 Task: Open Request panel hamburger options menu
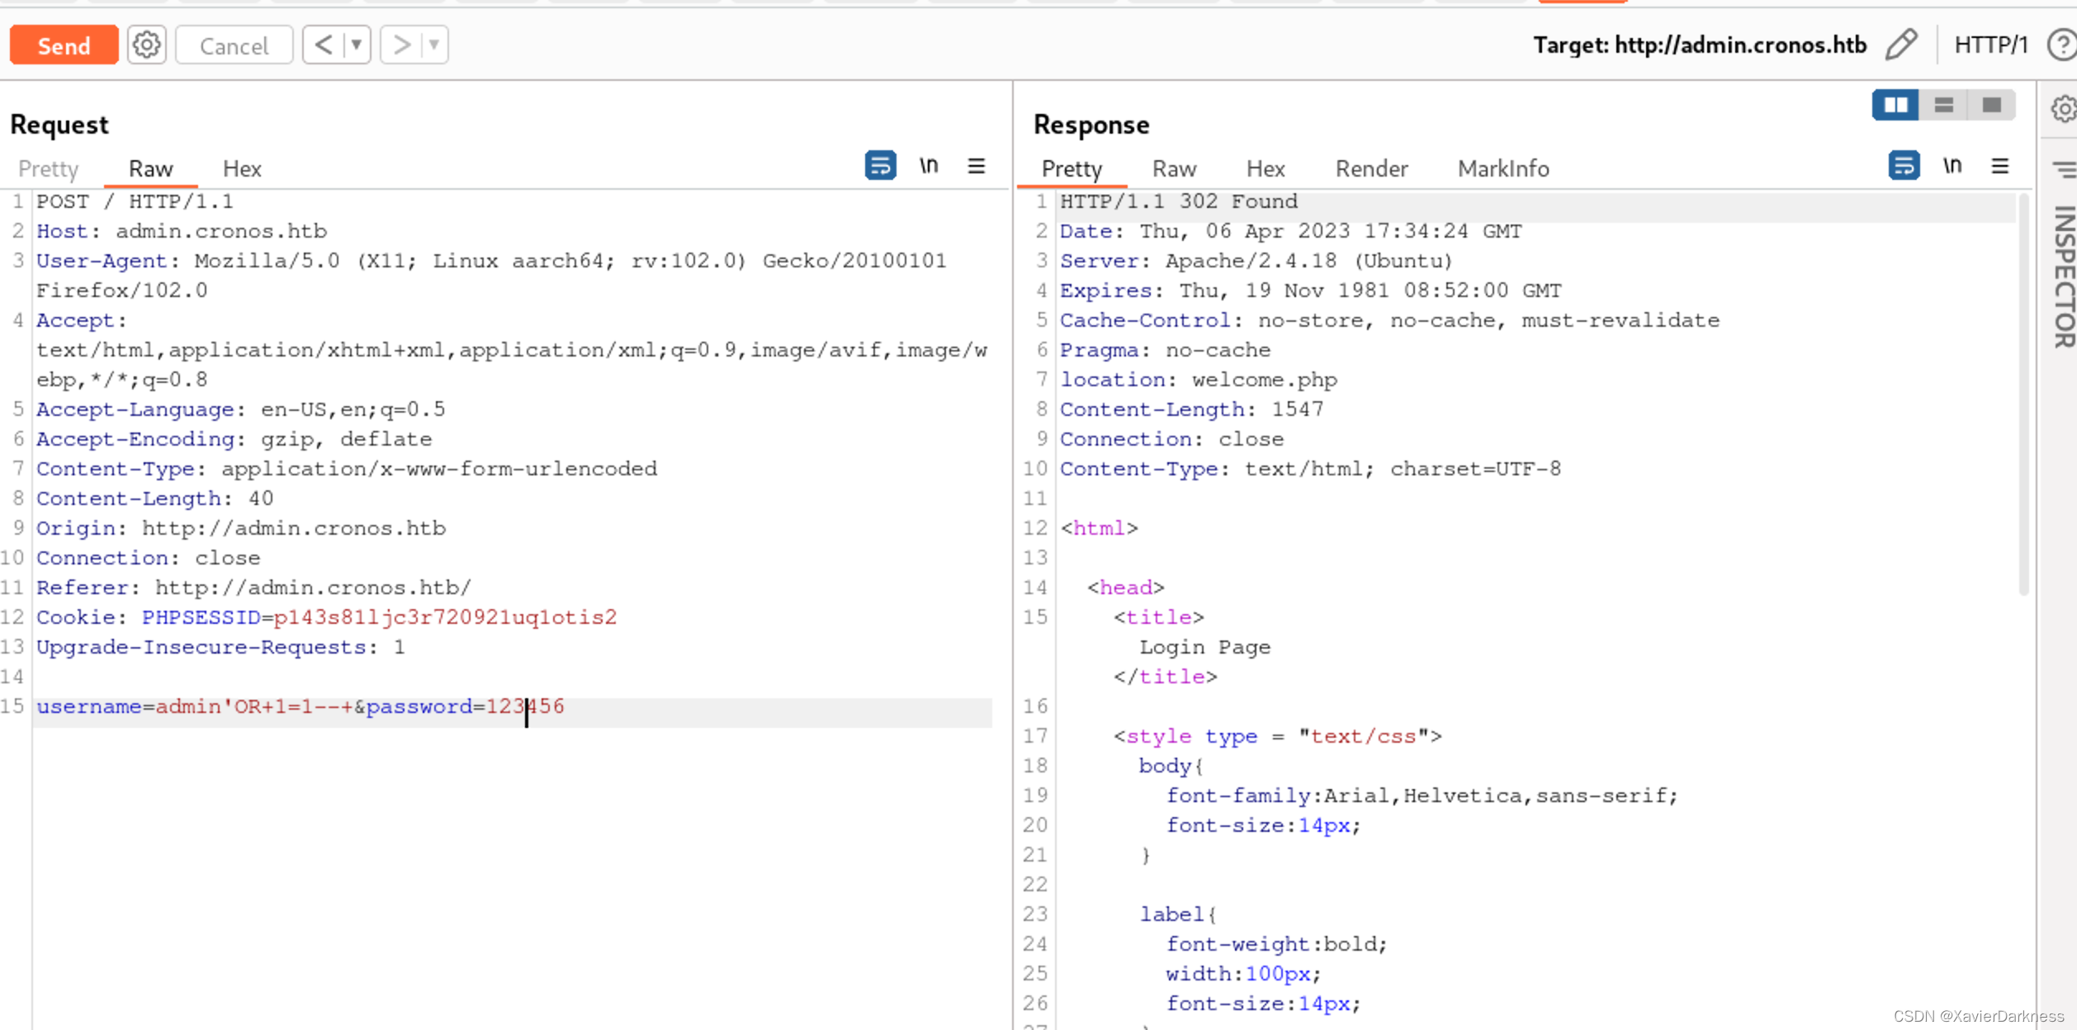[977, 166]
